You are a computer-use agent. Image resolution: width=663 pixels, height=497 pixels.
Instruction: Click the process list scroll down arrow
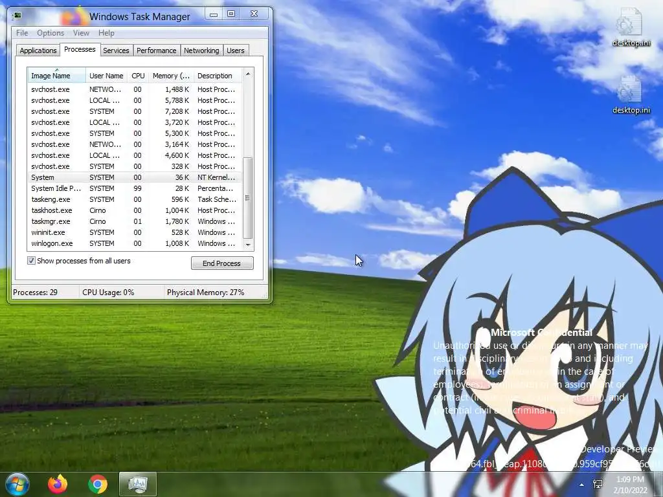[248, 245]
